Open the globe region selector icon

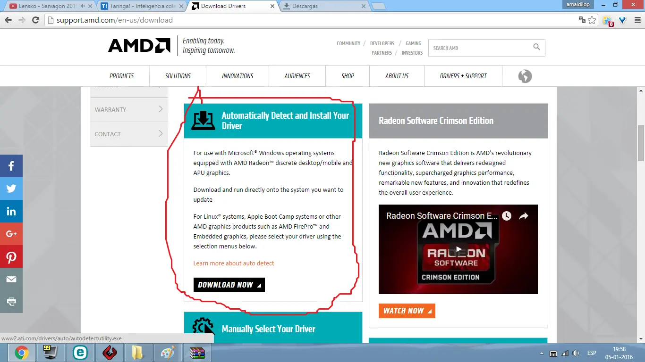(525, 76)
